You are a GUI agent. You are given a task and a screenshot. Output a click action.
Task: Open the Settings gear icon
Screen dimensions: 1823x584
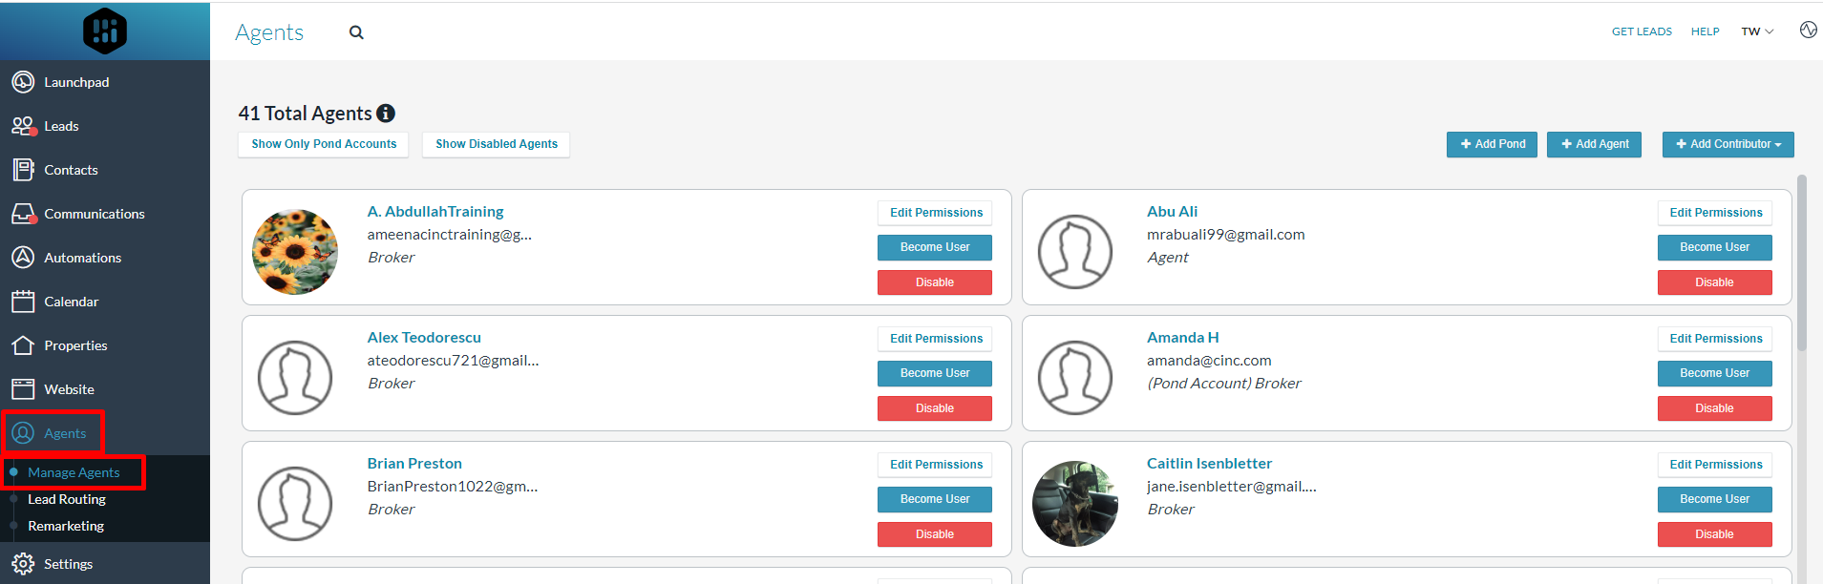23,564
